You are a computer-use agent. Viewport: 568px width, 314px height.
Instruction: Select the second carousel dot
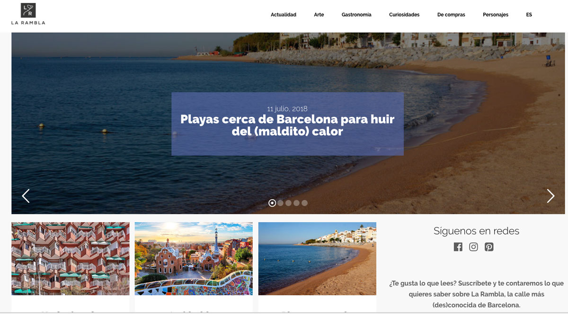tap(280, 203)
